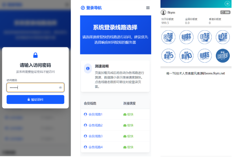Screen dimensions: 239x159
Task: Click the fkym user avatar icon
Action: point(163,12)
